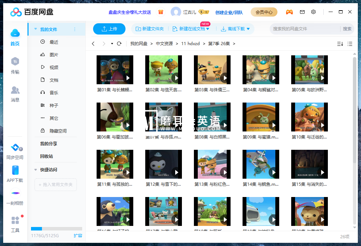Open the 扩容 storage expansion link
This screenshot has height=246, width=361.
pyautogui.click(x=78, y=235)
